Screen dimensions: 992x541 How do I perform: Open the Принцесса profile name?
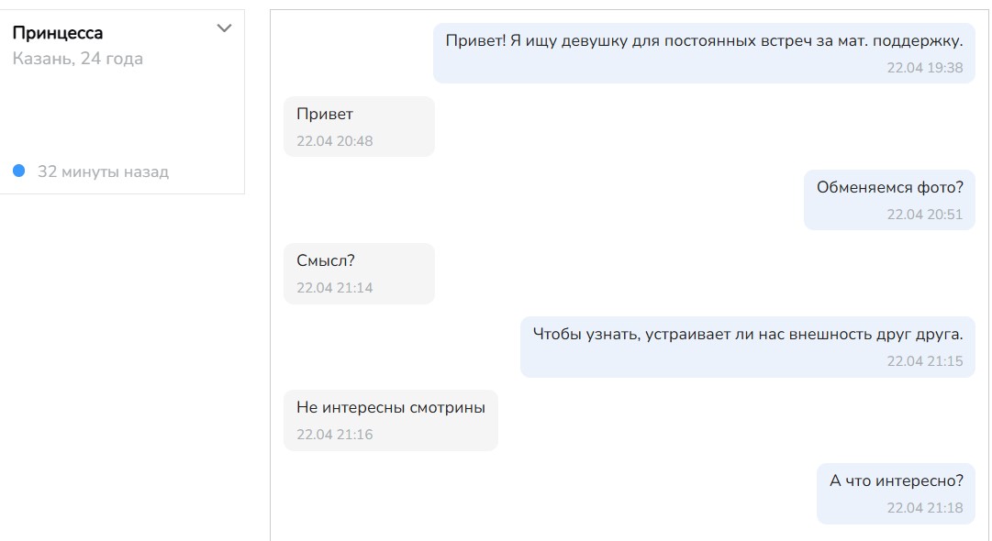click(x=58, y=33)
